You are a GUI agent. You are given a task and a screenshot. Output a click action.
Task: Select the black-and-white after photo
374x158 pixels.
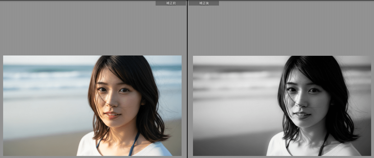282,106
